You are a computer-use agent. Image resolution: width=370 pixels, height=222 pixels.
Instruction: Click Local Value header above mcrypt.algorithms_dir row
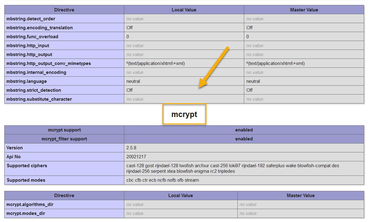[x=181, y=196]
